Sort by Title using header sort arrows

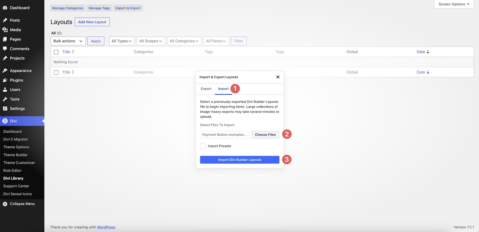[73, 52]
